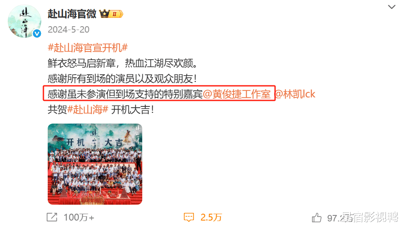Click the 感谢虽未参演但到场支持 text
This screenshot has height=230, width=404.
point(101,94)
